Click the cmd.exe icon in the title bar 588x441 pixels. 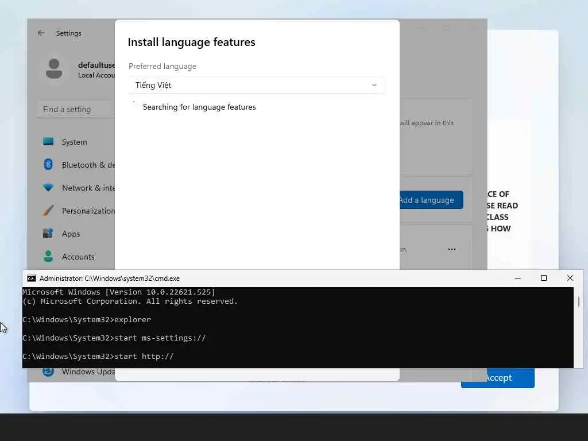tap(32, 278)
